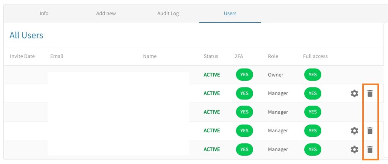Open the Add new tab
388x164 pixels.
[x=106, y=14]
